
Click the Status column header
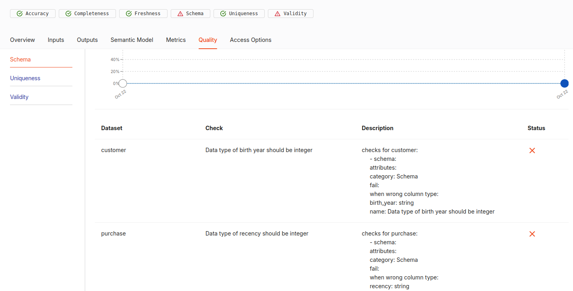point(536,128)
